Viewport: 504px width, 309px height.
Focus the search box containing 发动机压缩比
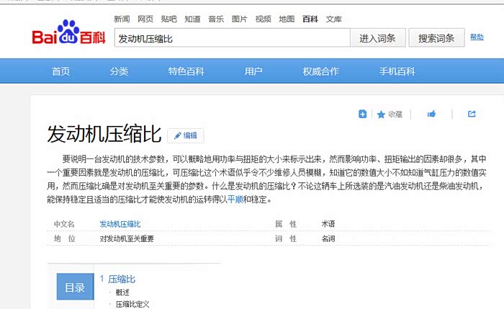click(x=232, y=38)
